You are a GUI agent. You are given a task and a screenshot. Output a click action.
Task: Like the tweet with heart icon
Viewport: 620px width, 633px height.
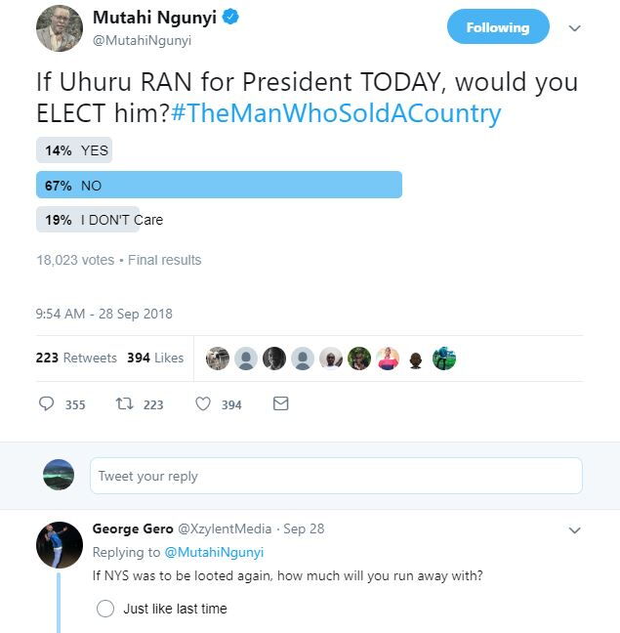point(203,403)
